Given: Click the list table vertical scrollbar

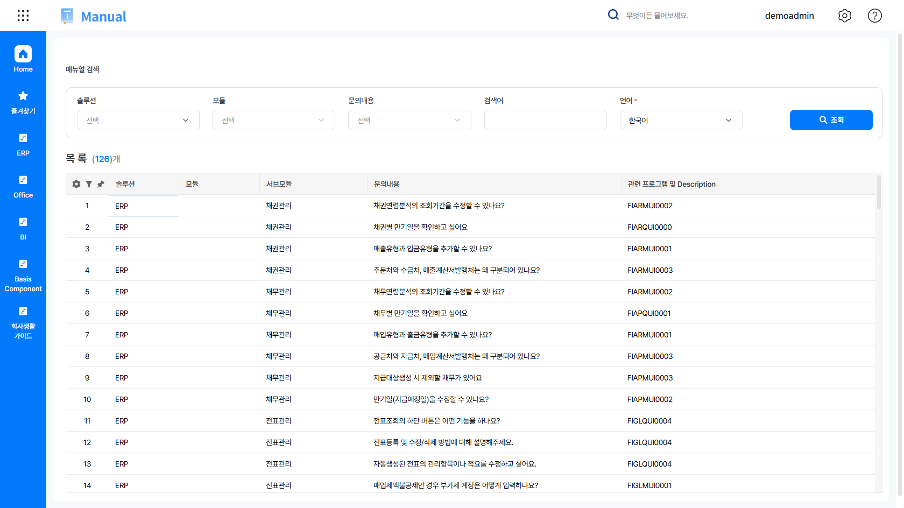Looking at the screenshot, I should click(x=879, y=193).
